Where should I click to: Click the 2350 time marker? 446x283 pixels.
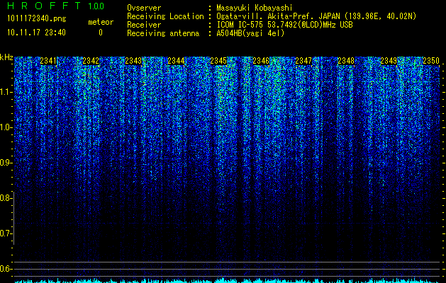tap(431, 61)
